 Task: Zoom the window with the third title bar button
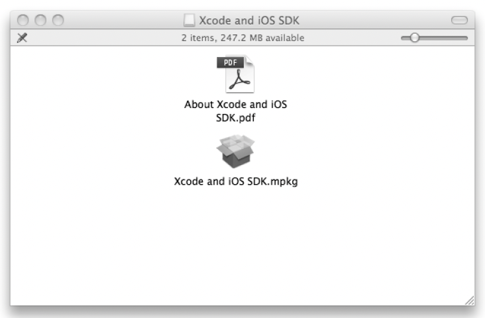coord(58,20)
